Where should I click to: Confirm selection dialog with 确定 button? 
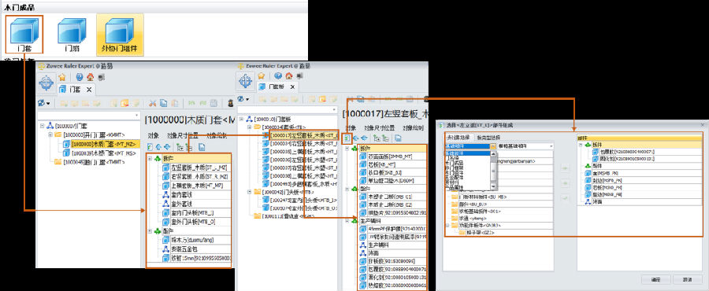(655, 280)
